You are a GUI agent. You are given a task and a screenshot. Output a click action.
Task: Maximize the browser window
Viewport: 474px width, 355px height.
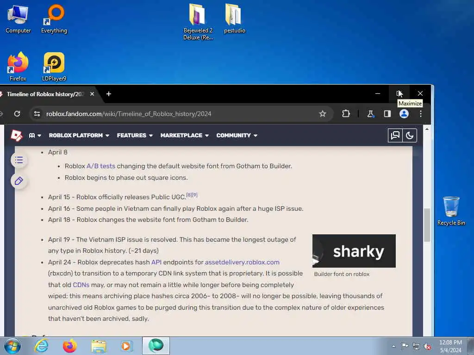(399, 93)
